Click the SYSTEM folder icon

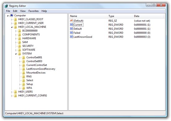click(x=20, y=54)
